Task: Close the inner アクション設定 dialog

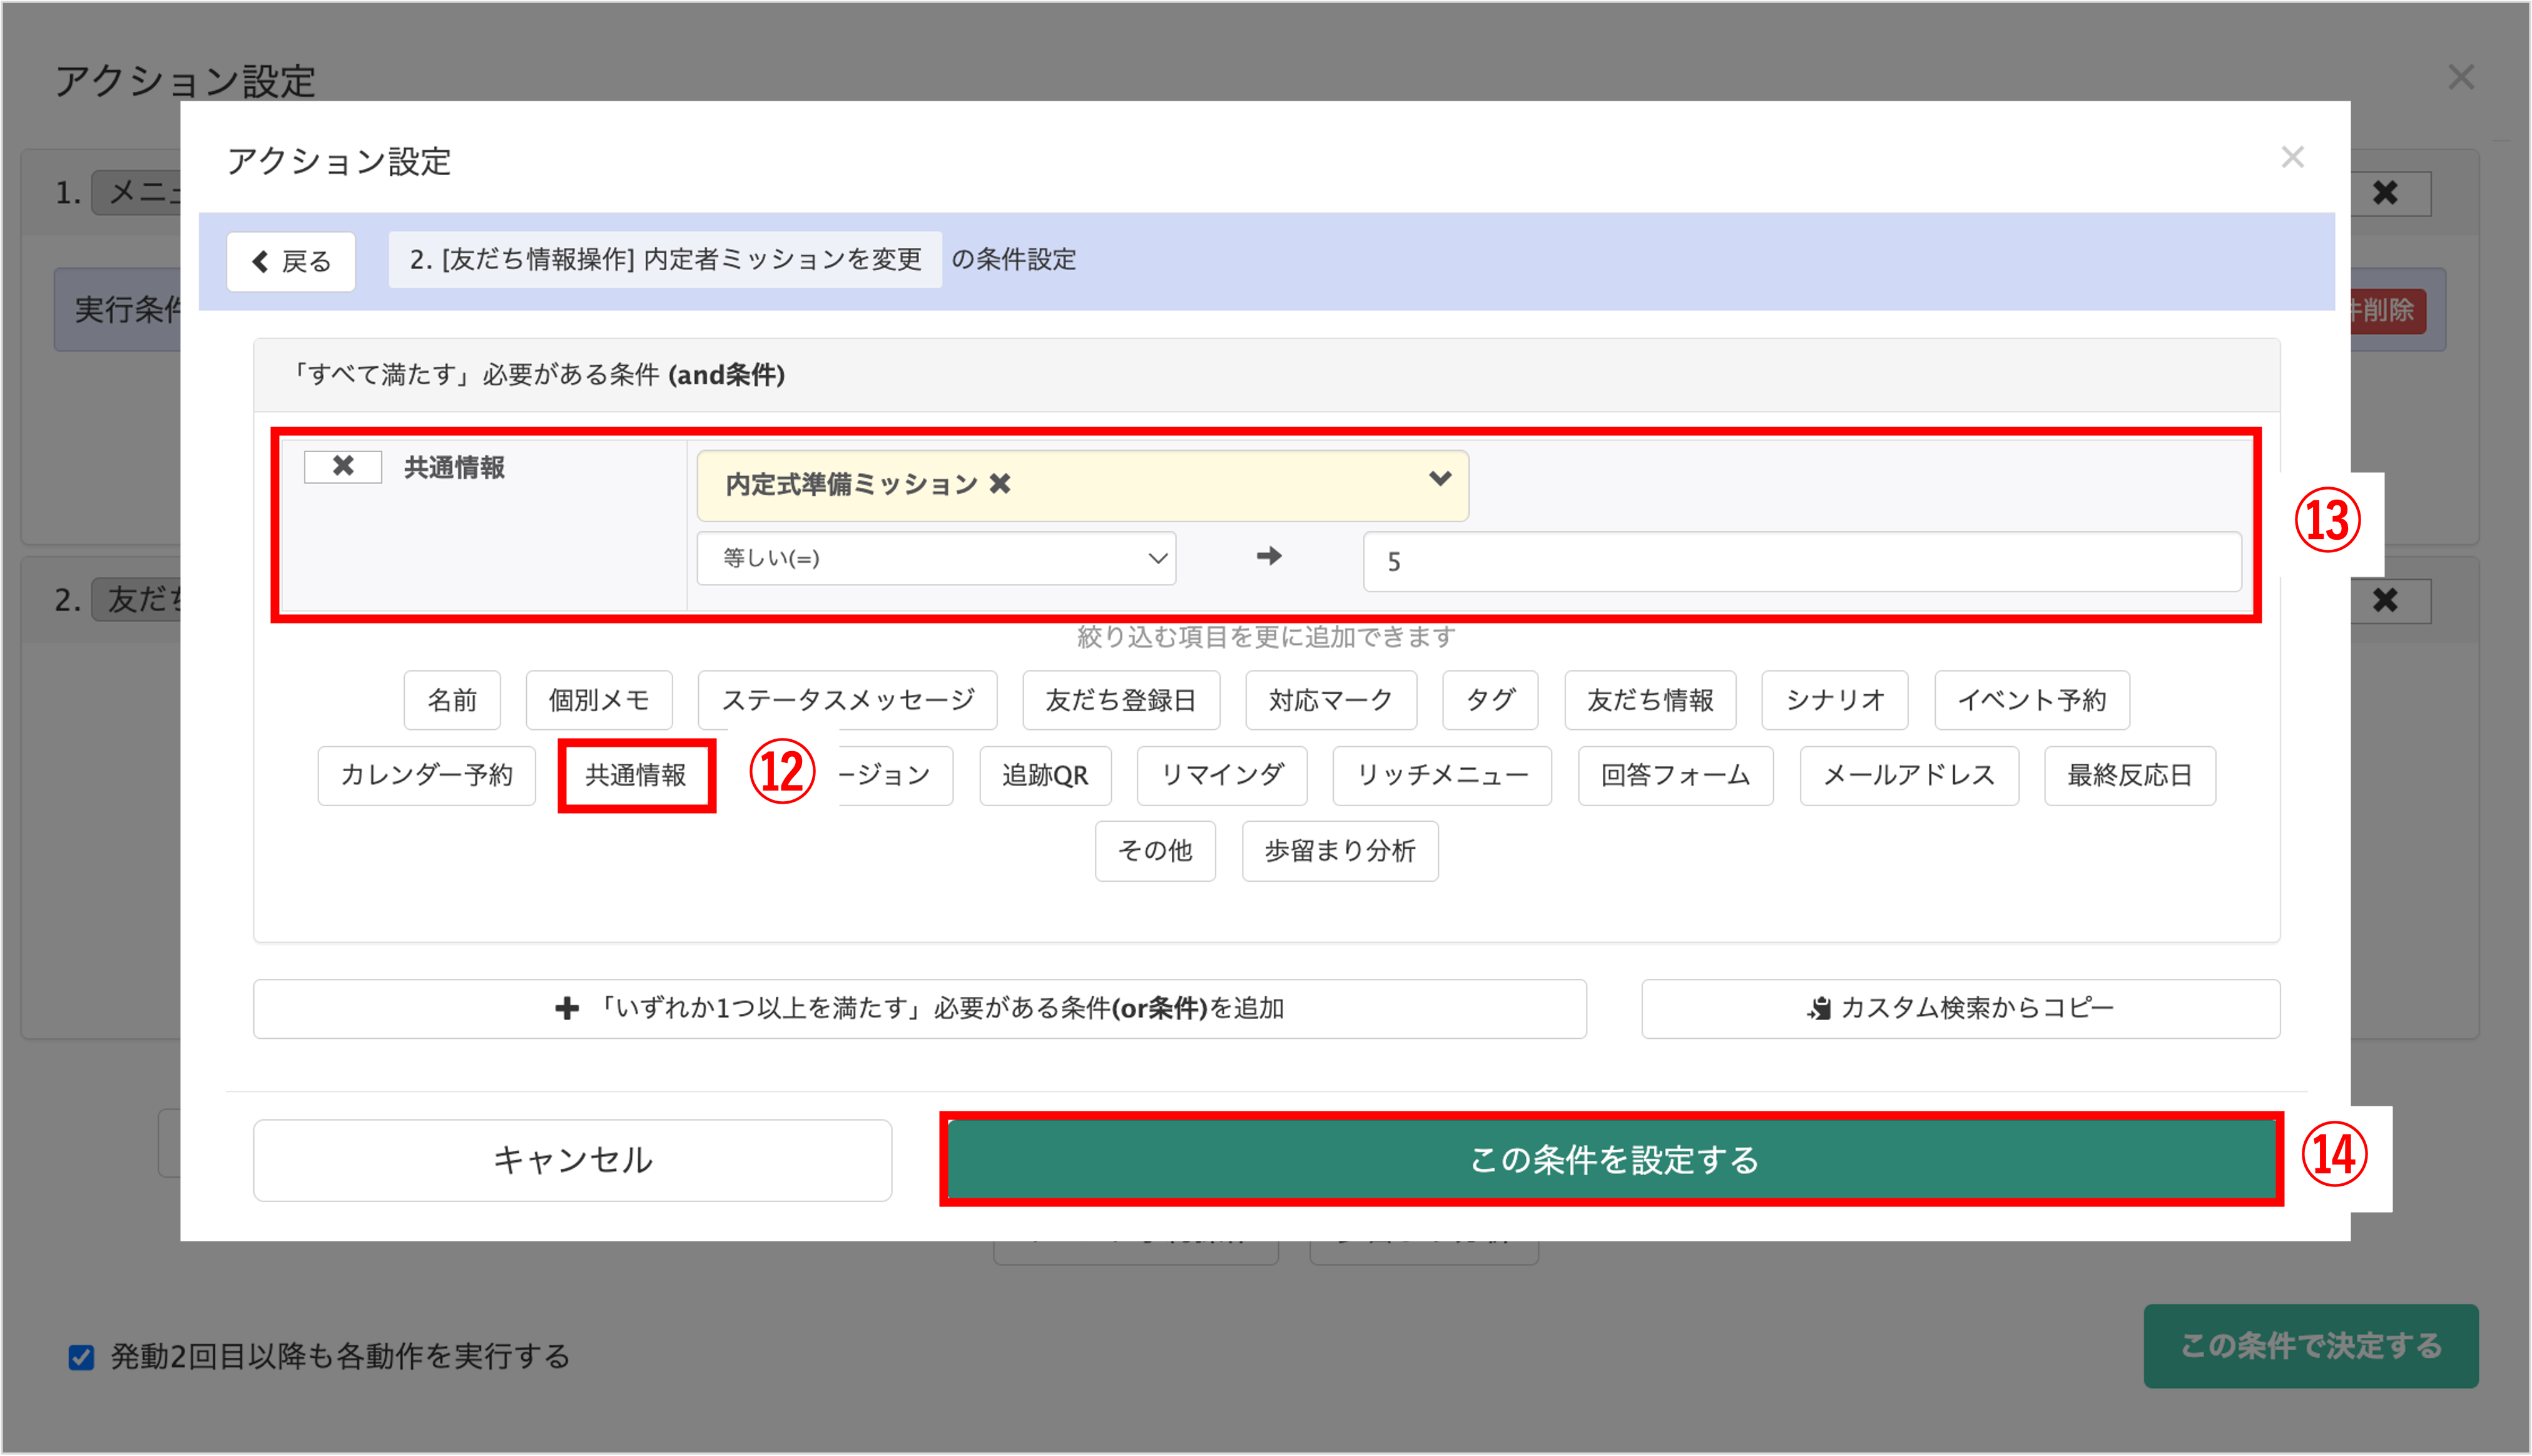Action: [2292, 157]
